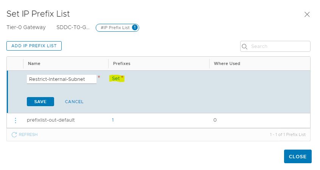
Task: Cancel the new prefix list entry
Action: tap(74, 102)
